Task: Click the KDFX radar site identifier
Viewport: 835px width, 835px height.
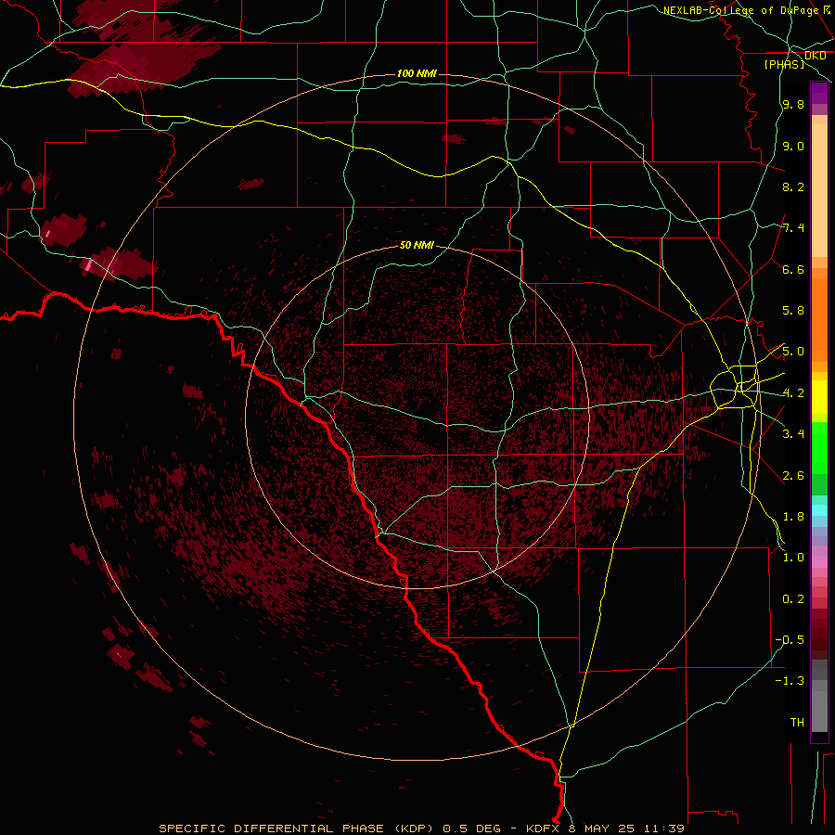Action: pyautogui.click(x=544, y=829)
